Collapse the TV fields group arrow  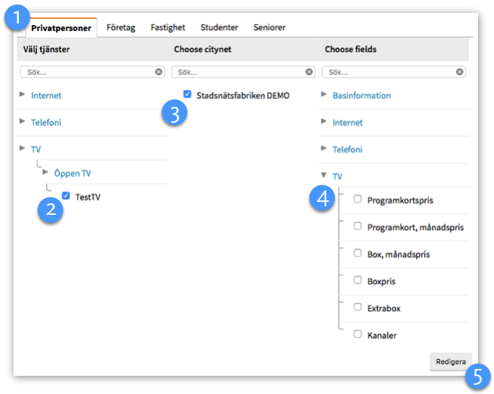(x=324, y=175)
